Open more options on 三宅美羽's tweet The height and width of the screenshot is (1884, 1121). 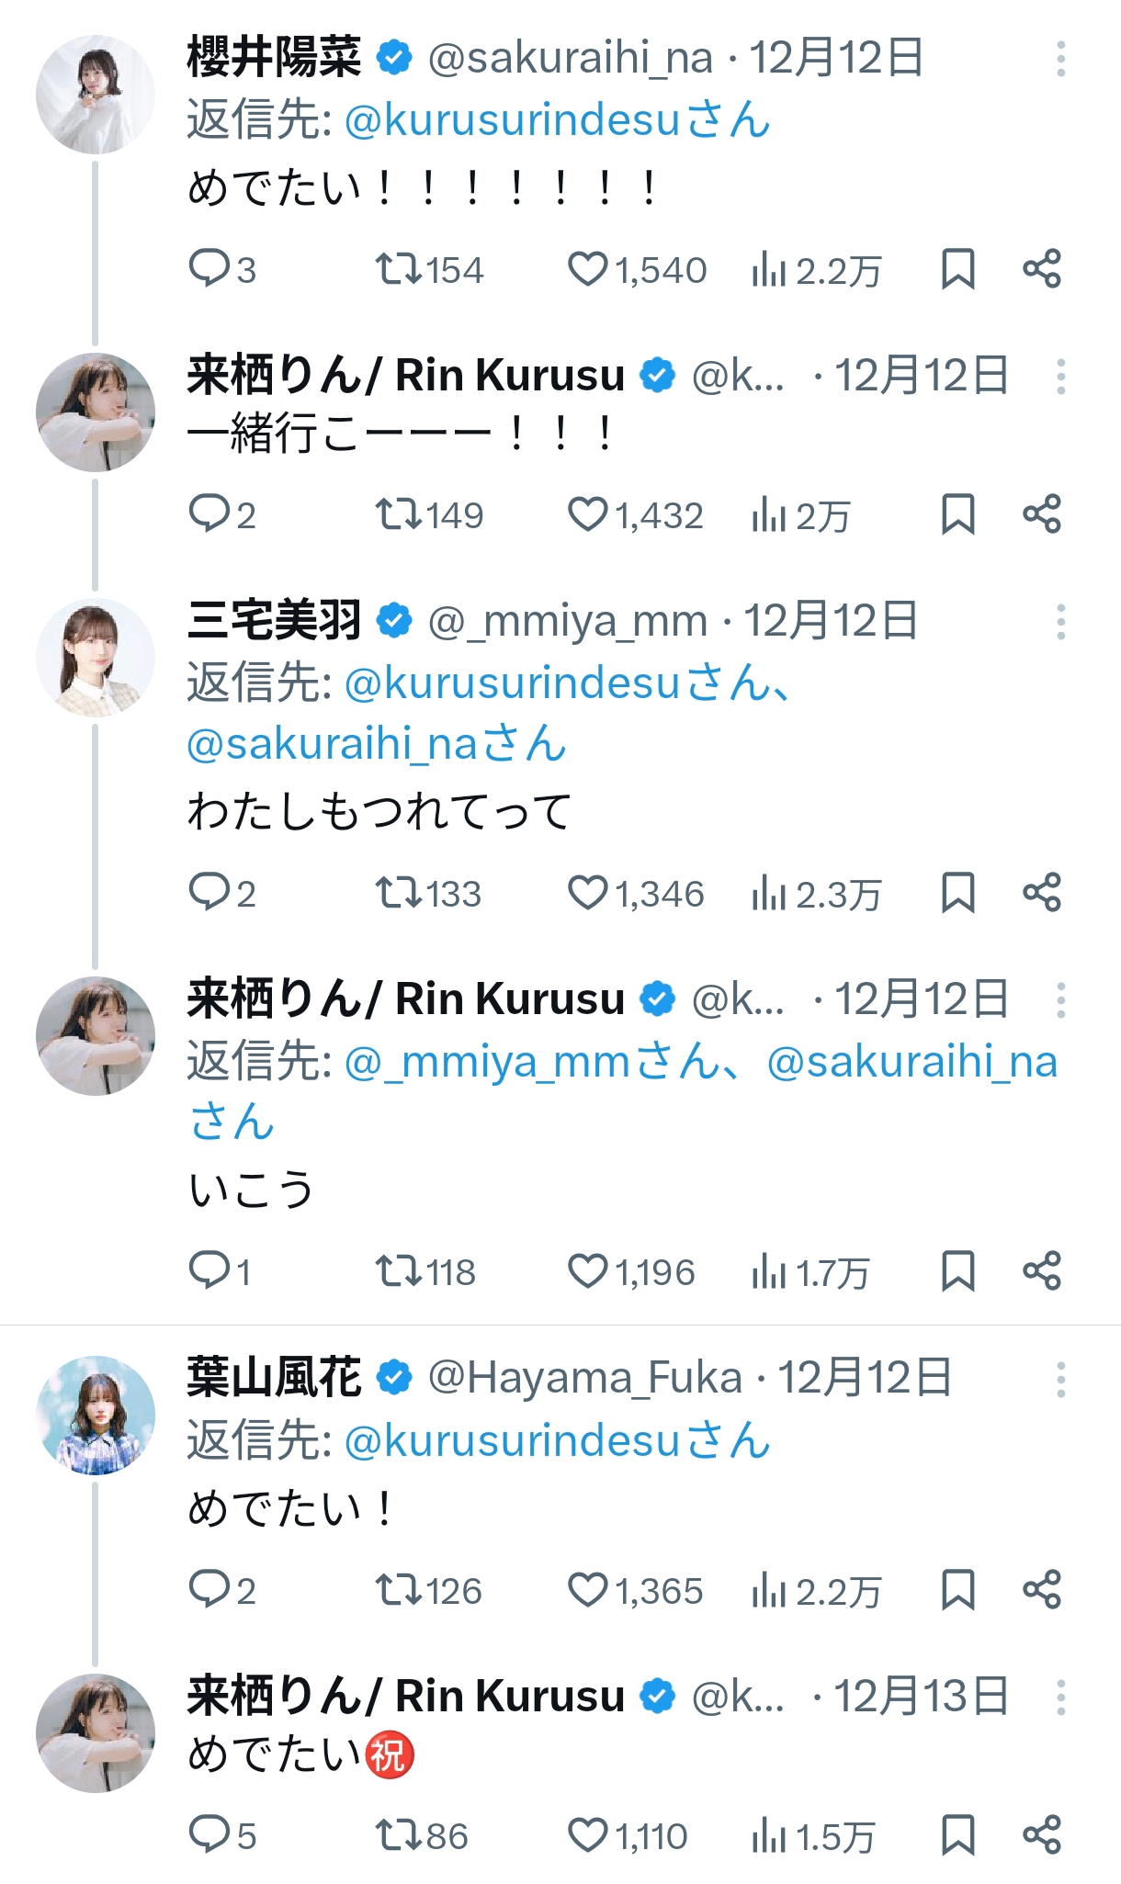(x=1060, y=622)
